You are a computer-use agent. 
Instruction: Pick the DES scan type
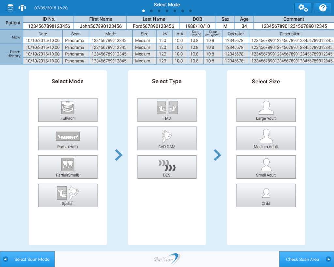[167, 167]
